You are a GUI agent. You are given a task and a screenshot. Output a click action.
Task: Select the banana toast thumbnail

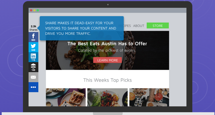(x=66, y=97)
